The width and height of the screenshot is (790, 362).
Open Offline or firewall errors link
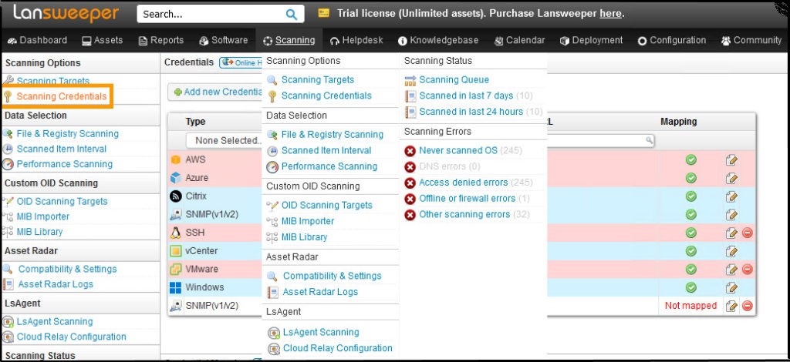(467, 199)
